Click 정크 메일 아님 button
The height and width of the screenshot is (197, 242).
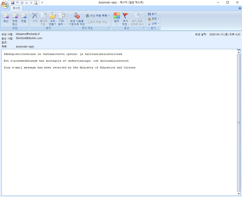pyautogui.click(x=96, y=22)
